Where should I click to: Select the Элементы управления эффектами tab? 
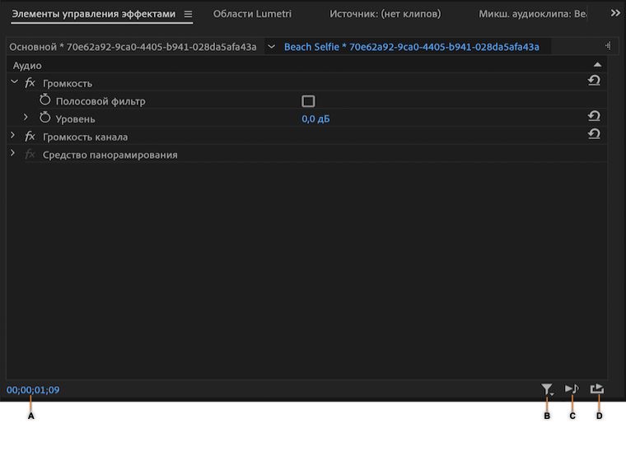coord(93,14)
